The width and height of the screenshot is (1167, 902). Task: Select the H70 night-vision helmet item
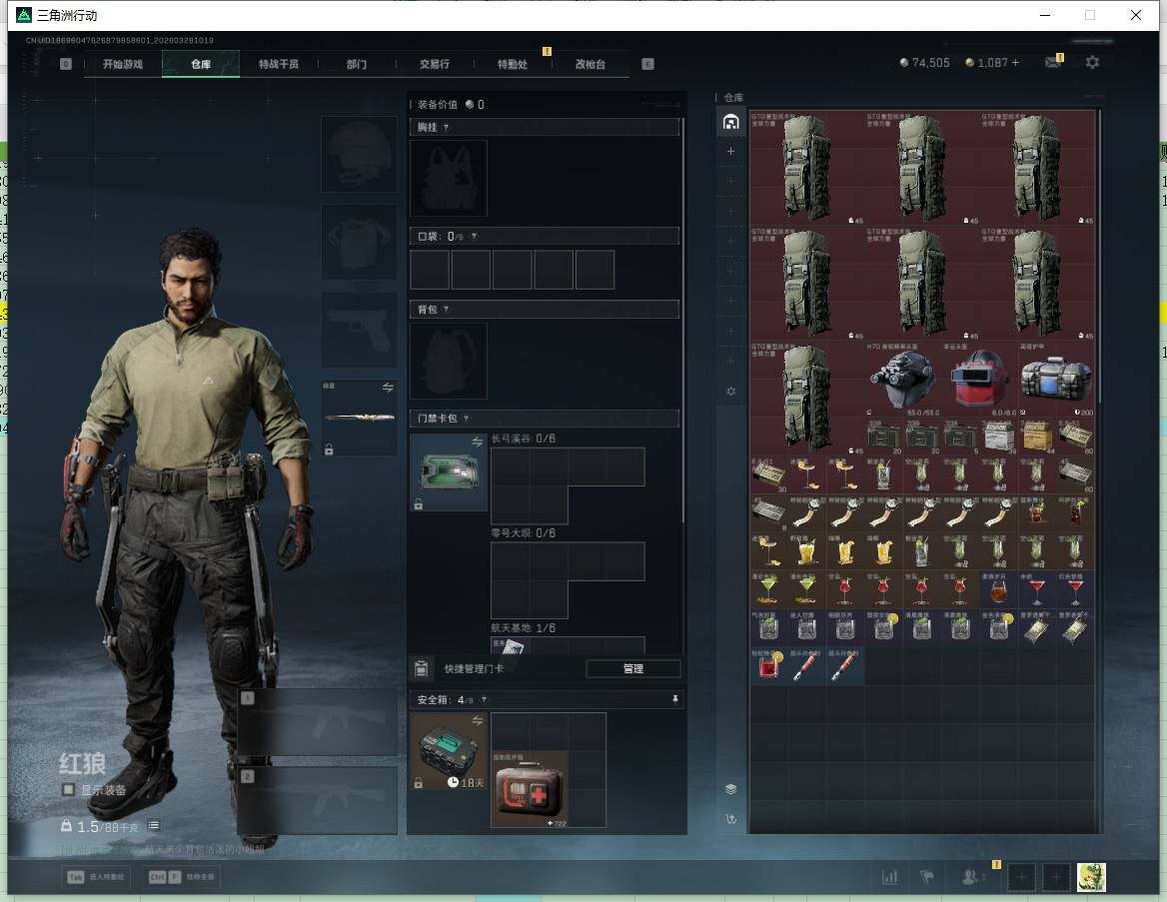(903, 380)
